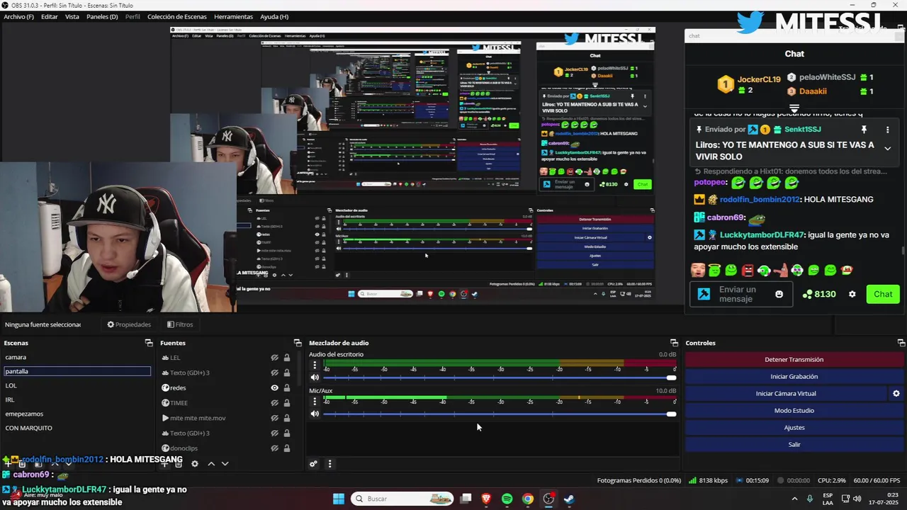Open Mic/Aux three-dot options menu
The image size is (907, 510).
315,402
